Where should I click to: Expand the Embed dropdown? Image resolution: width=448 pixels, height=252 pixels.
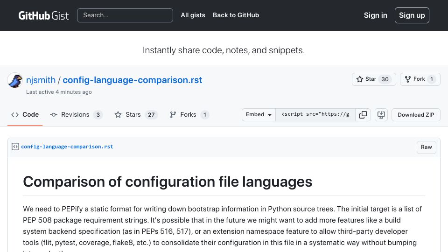tap(259, 115)
